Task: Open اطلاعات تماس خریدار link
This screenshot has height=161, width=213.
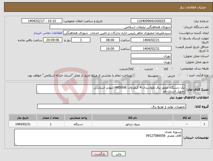Action: pyautogui.click(x=48, y=33)
